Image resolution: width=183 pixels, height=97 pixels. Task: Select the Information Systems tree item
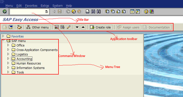[28, 68]
